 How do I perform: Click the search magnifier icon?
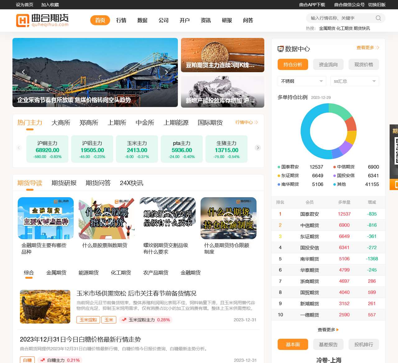coord(378,18)
